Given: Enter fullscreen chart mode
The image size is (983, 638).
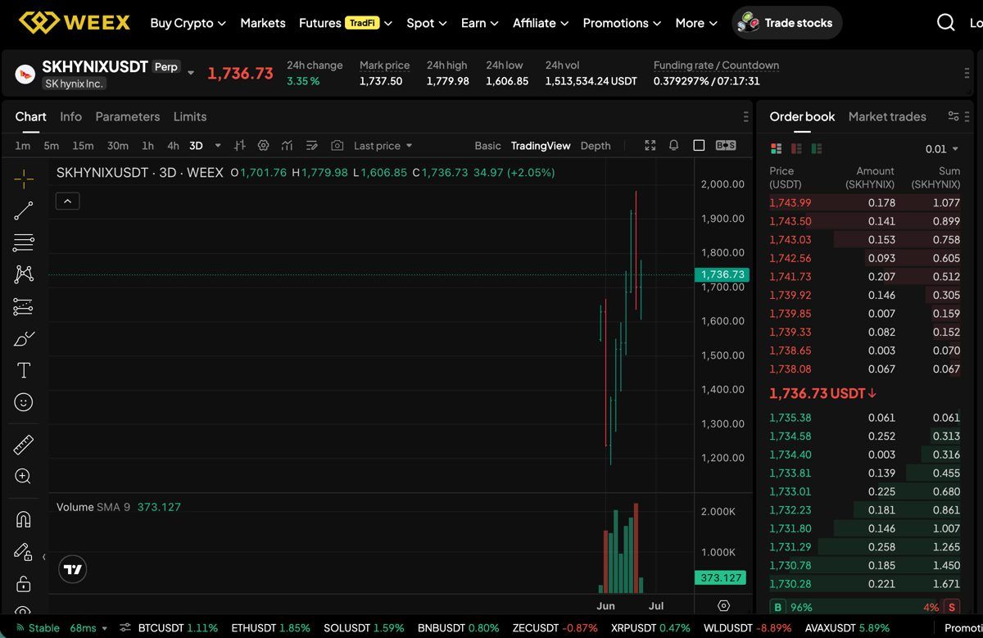Looking at the screenshot, I should pyautogui.click(x=650, y=146).
